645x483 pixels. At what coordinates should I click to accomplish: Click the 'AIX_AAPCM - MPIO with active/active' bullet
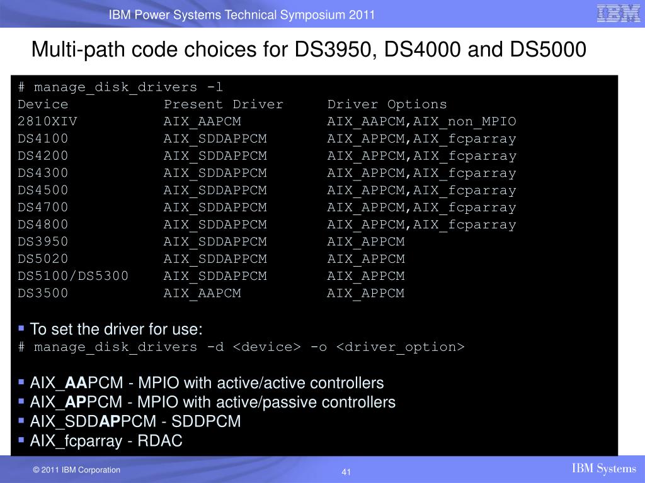coord(207,383)
